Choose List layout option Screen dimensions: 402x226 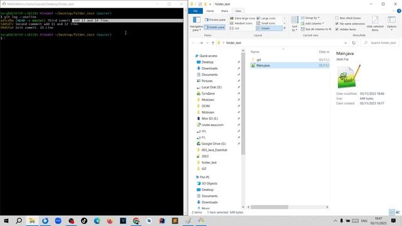click(x=234, y=28)
